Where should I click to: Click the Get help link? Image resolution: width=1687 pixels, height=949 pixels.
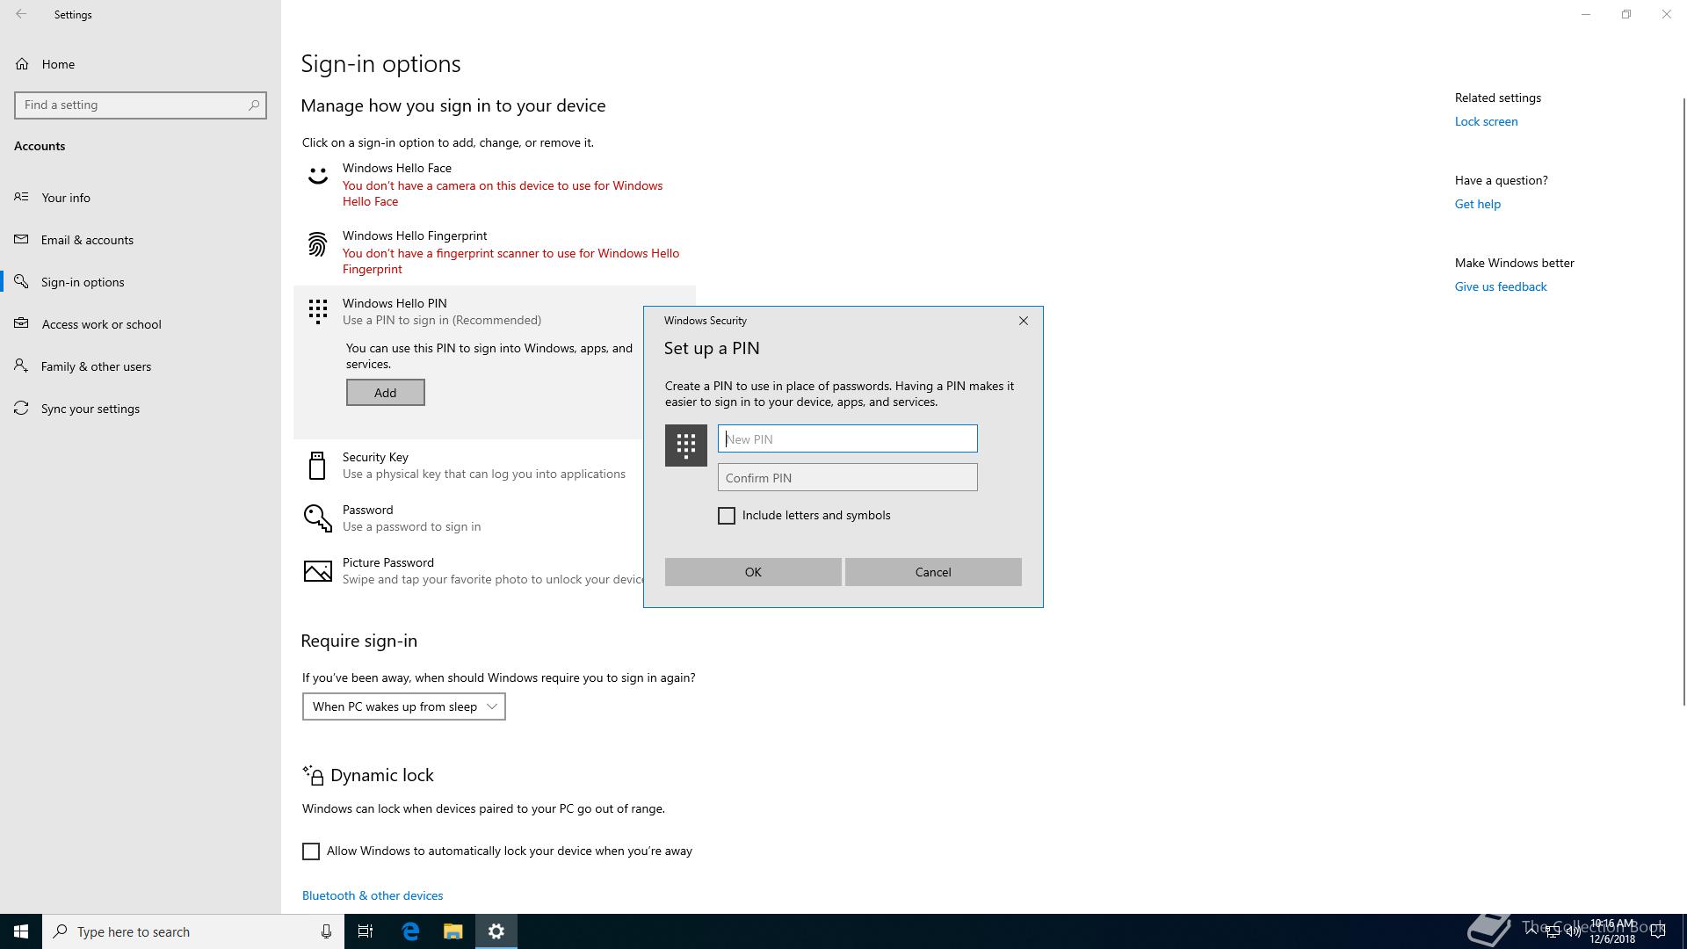tap(1478, 204)
